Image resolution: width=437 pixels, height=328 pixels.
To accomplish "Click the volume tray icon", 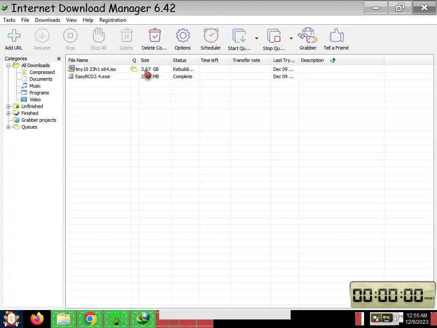I will coord(396,318).
